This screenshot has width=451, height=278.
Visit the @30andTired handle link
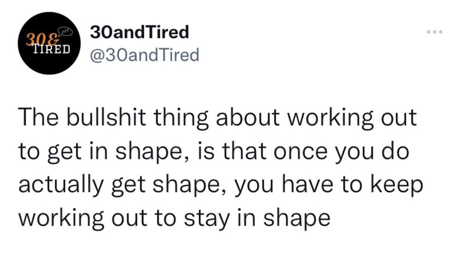click(144, 55)
